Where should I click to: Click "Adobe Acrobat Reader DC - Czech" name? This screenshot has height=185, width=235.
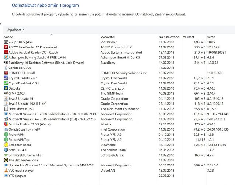click(x=33, y=52)
